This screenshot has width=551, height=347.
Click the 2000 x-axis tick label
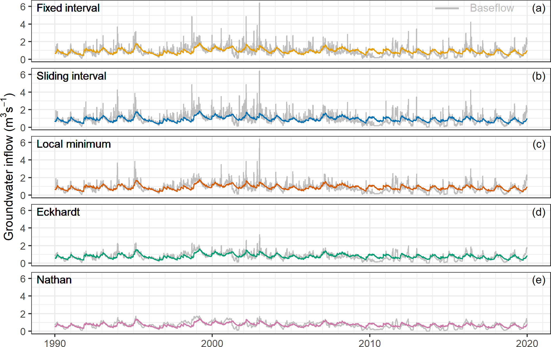click(212, 343)
